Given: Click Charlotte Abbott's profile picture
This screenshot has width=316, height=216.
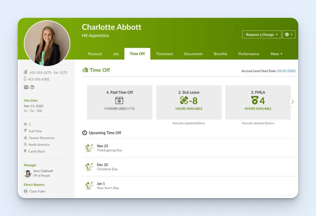Looking at the screenshot, I should [47, 42].
